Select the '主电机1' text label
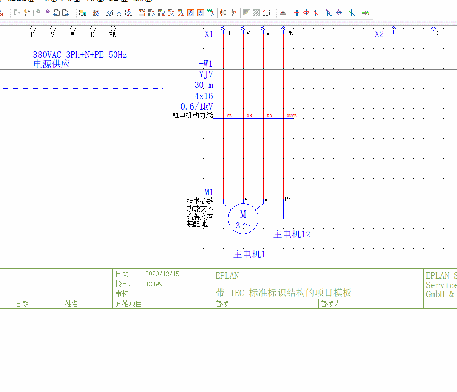 pos(249,254)
